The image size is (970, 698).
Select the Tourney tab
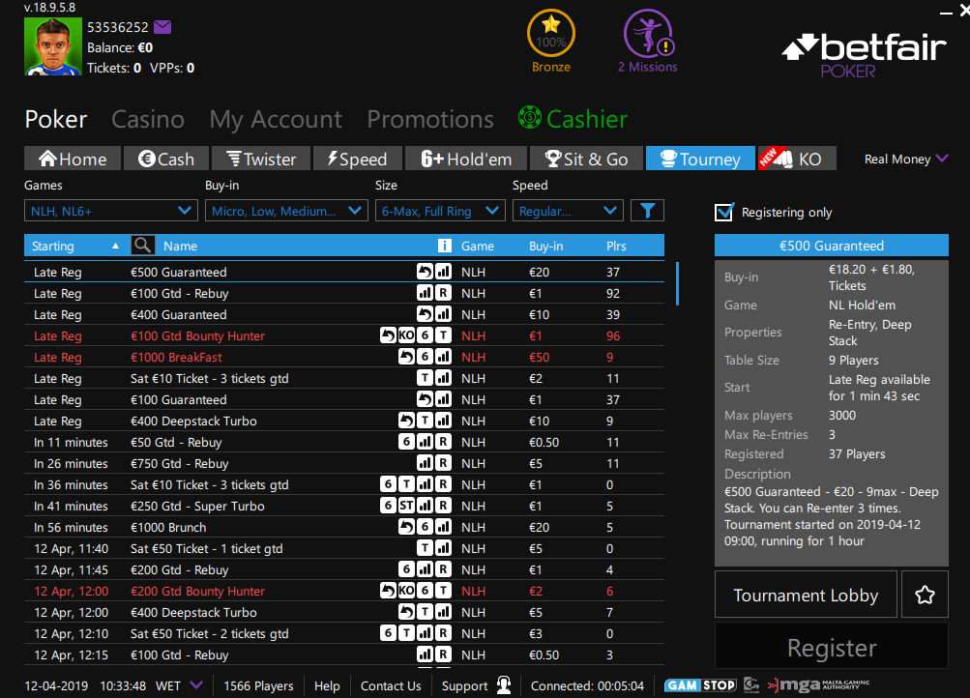click(x=700, y=159)
